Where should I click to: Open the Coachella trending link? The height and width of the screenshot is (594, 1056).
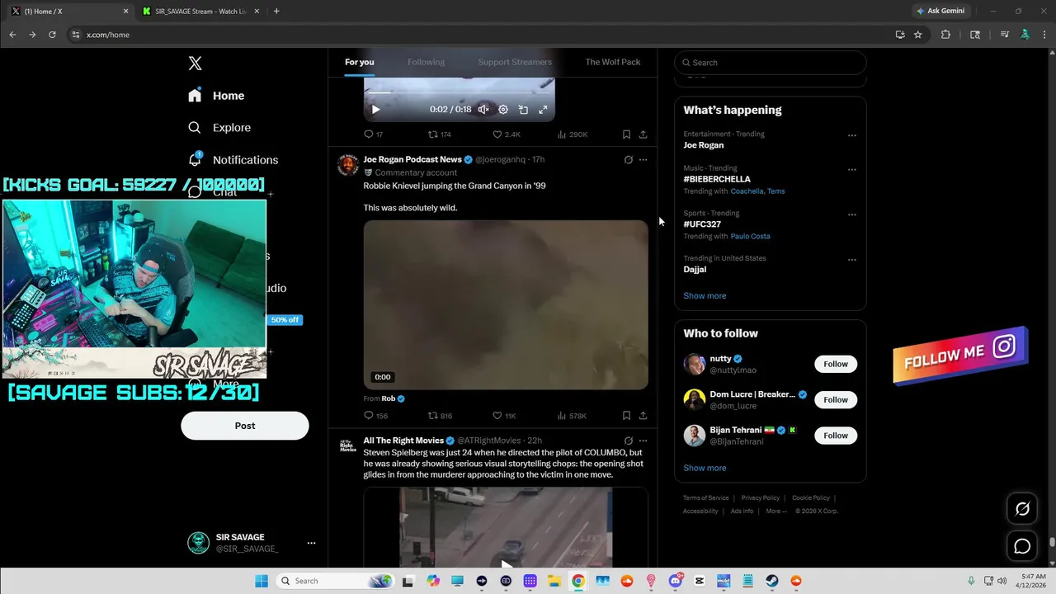coord(747,191)
